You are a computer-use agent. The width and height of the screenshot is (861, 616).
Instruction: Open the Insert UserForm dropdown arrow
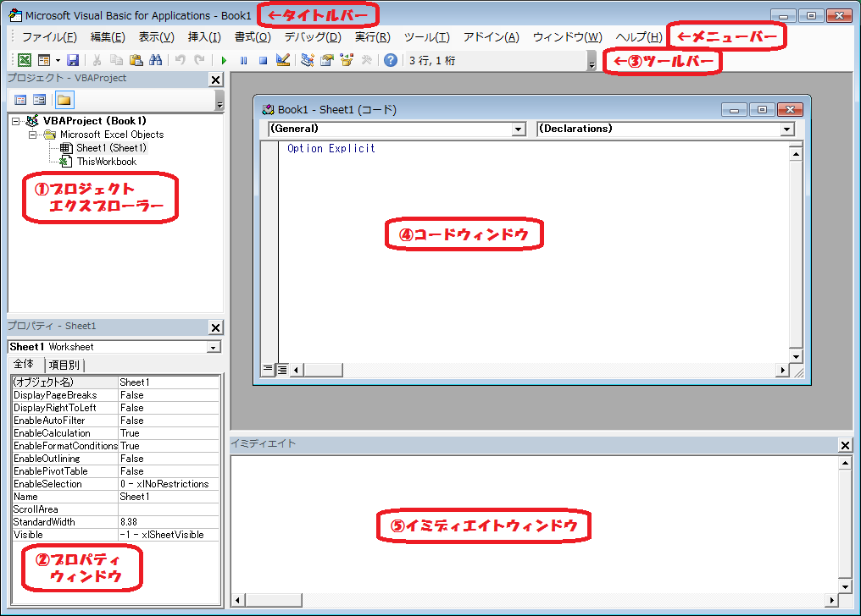coord(58,60)
